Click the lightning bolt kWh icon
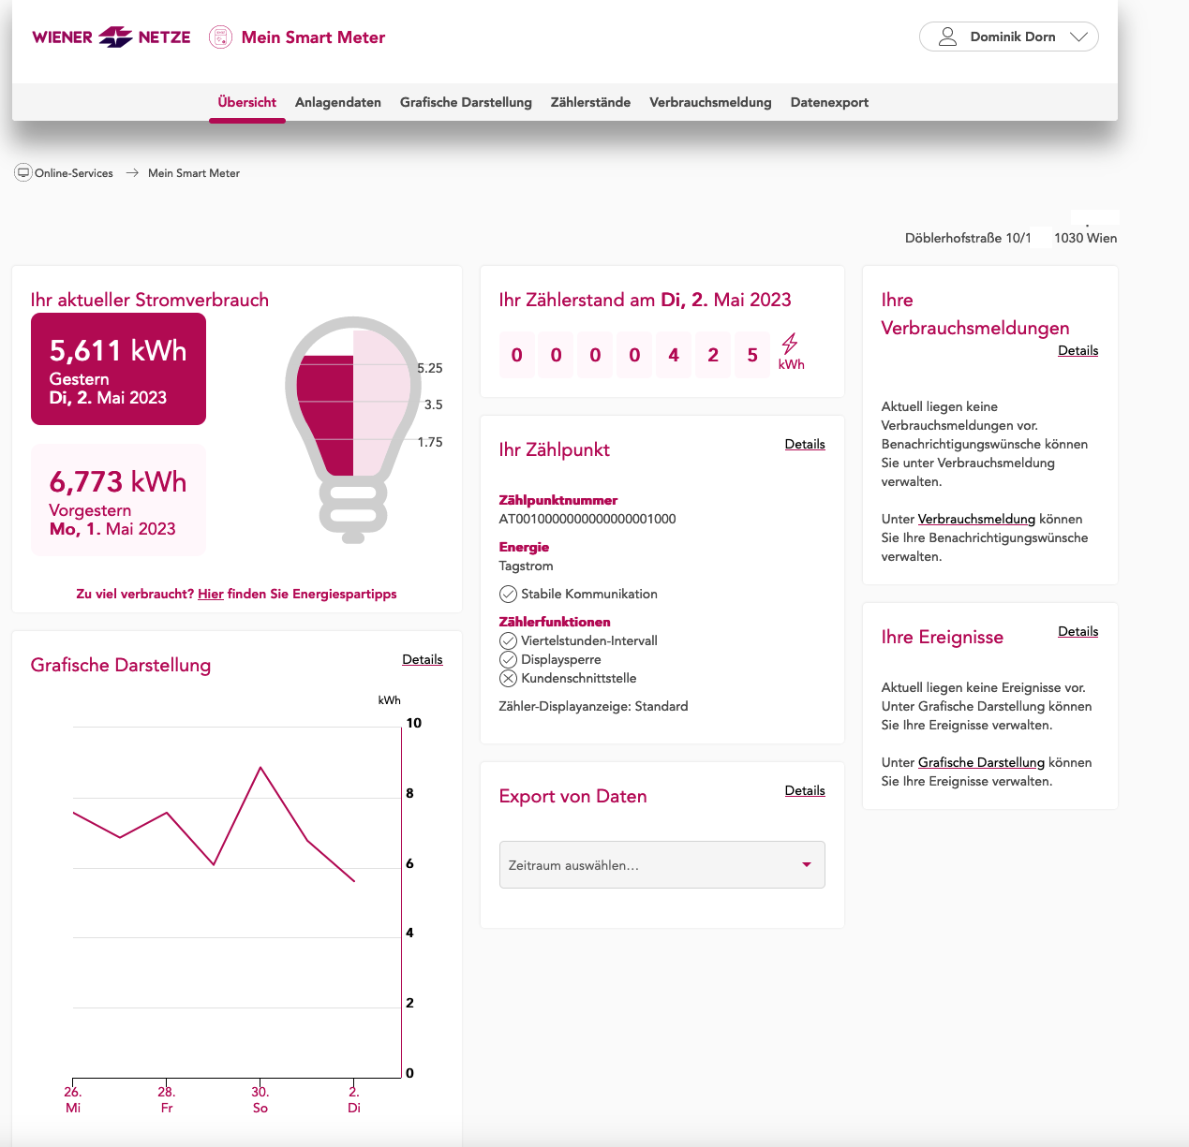Image resolution: width=1189 pixels, height=1147 pixels. (x=790, y=344)
